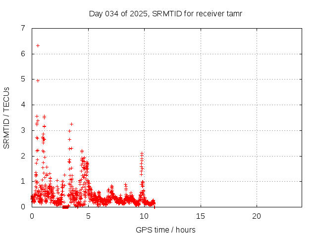Viewport: 317px width, 237px height.
Task: Select the x-axis tick label 10
Action: [x=144, y=216]
